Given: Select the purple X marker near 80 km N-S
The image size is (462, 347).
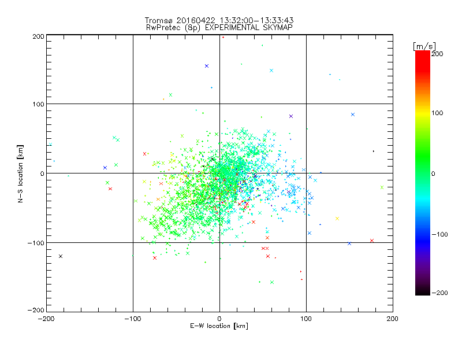Looking at the screenshot, I should [291, 116].
